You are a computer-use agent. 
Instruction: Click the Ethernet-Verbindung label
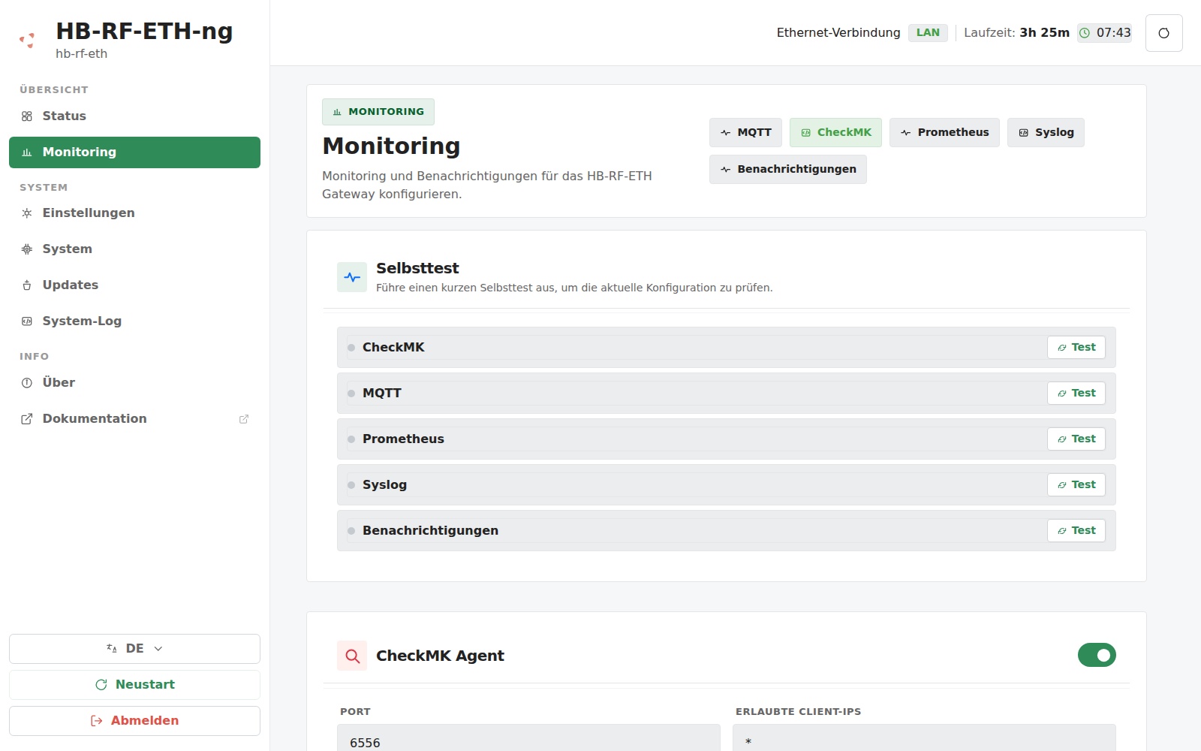(x=838, y=33)
